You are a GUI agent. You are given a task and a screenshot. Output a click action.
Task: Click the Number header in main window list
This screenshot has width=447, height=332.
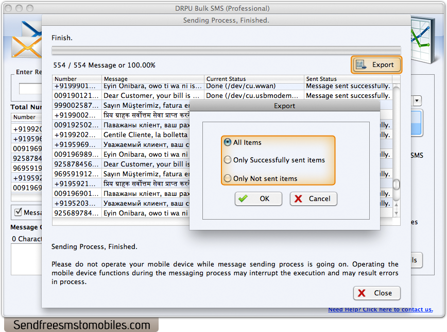pyautogui.click(x=26, y=117)
